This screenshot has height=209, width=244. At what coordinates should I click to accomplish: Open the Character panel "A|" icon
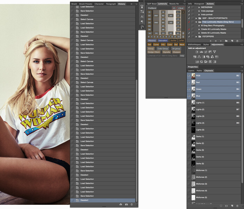point(142,17)
